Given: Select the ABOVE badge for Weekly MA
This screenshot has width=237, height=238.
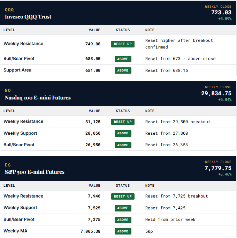Looking at the screenshot, I should 123,231.
